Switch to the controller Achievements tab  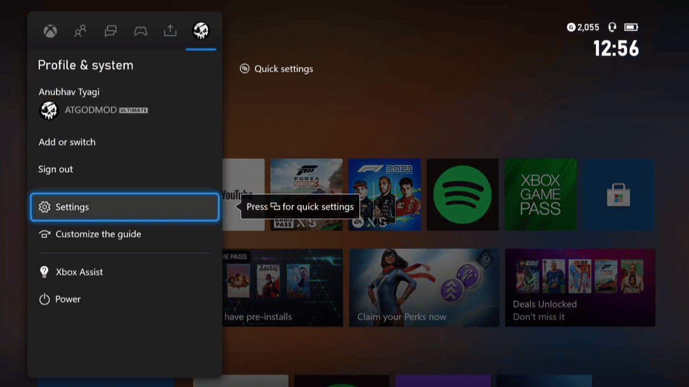point(140,31)
